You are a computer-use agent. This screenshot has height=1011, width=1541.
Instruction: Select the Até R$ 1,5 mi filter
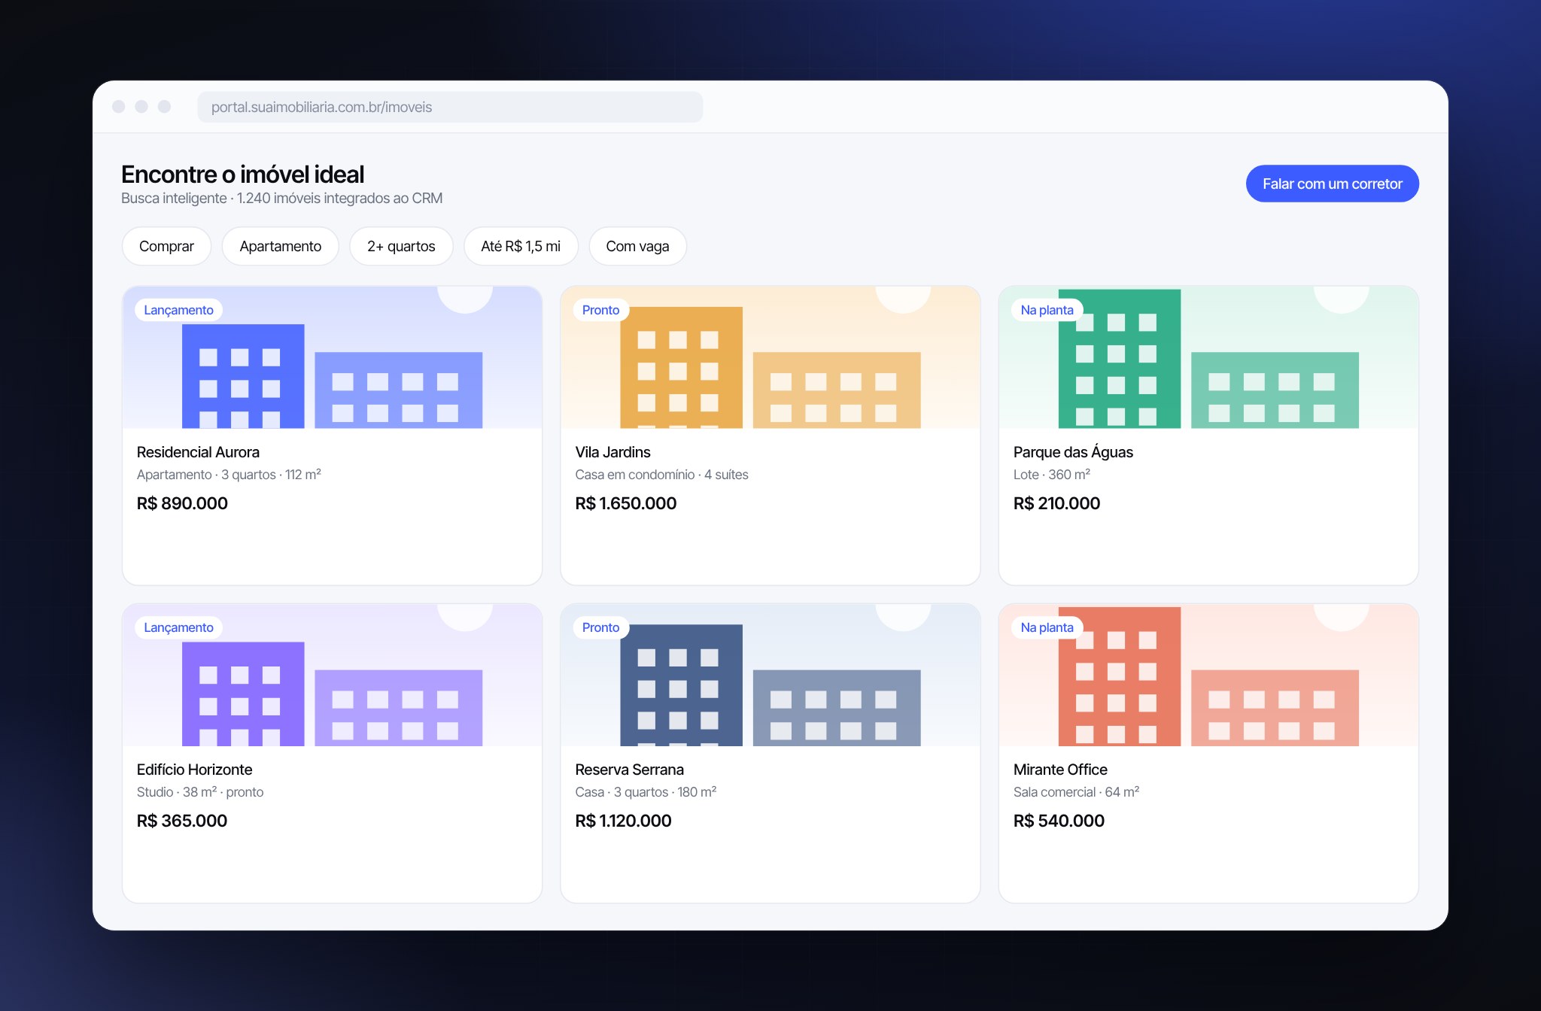521,246
